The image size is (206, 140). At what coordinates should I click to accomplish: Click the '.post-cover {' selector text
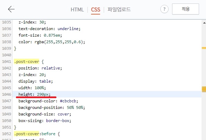pos(29,62)
